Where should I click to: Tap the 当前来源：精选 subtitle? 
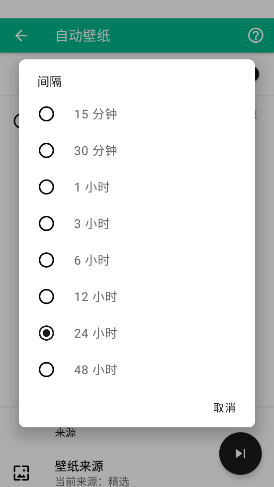[92, 481]
